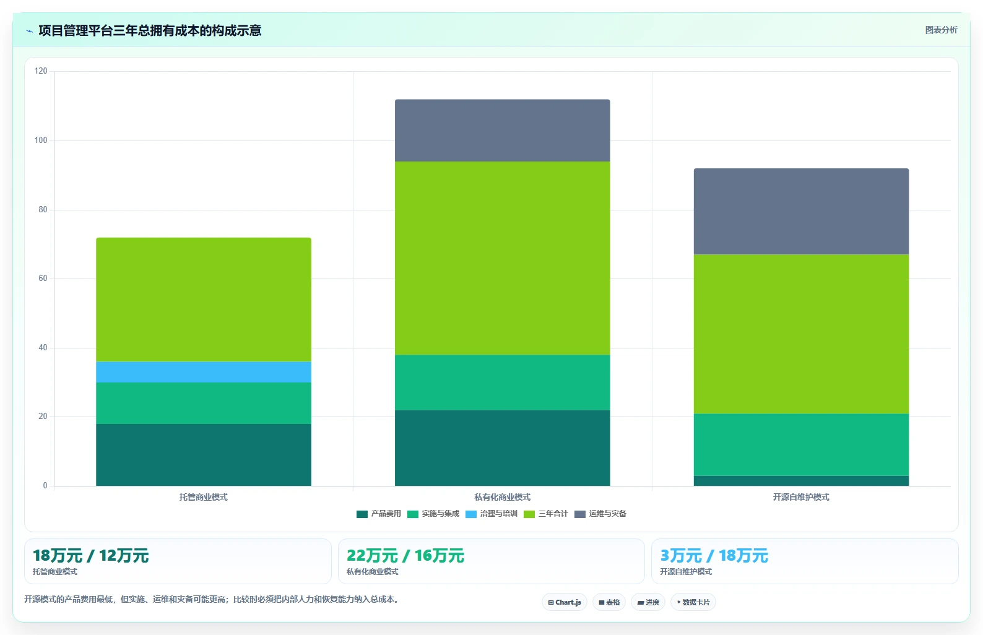Toggle 产品费用 legend label
Viewport: 983px width, 635px height.
(x=386, y=514)
